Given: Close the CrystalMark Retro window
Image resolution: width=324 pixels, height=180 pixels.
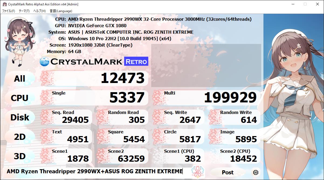Looking at the screenshot, I should point(318,4).
